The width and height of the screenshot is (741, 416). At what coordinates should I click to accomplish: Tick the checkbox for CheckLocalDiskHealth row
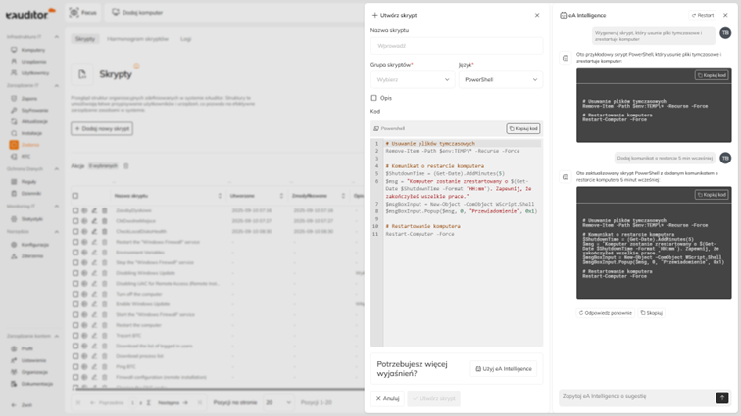pos(75,231)
